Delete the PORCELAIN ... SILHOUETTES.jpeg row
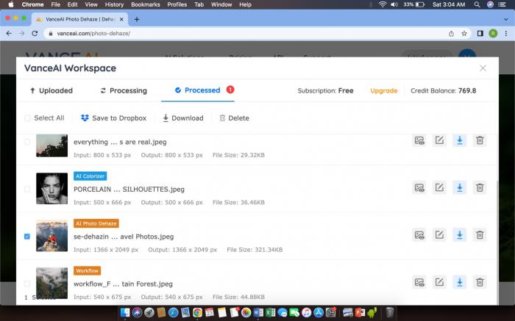The height and width of the screenshot is (321, 515). pos(480,188)
